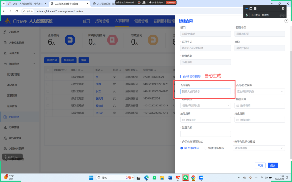This screenshot has height=182, width=292.
Task: Expand the 期限类型 dropdown
Action: point(205,106)
